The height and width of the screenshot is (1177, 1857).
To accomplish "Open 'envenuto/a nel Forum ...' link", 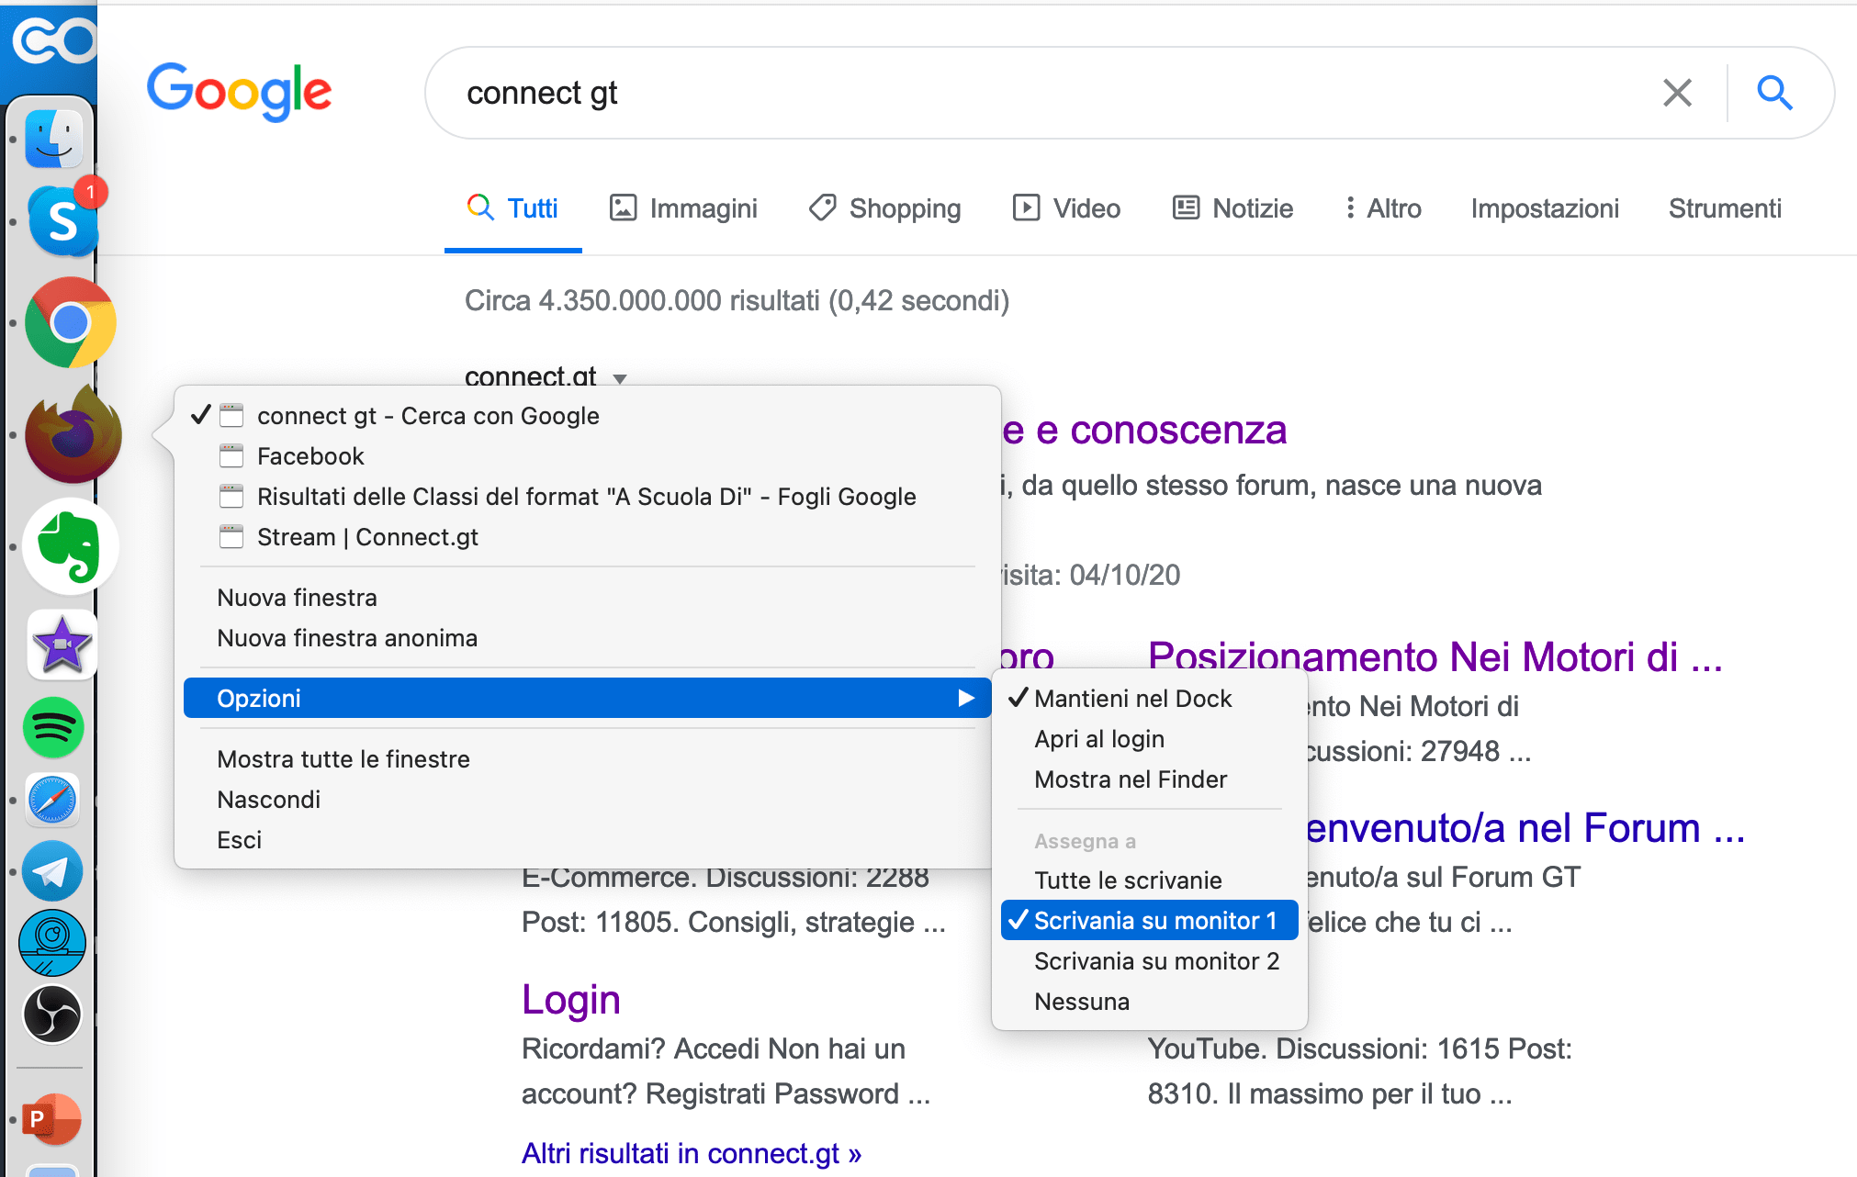I will 1525,828.
